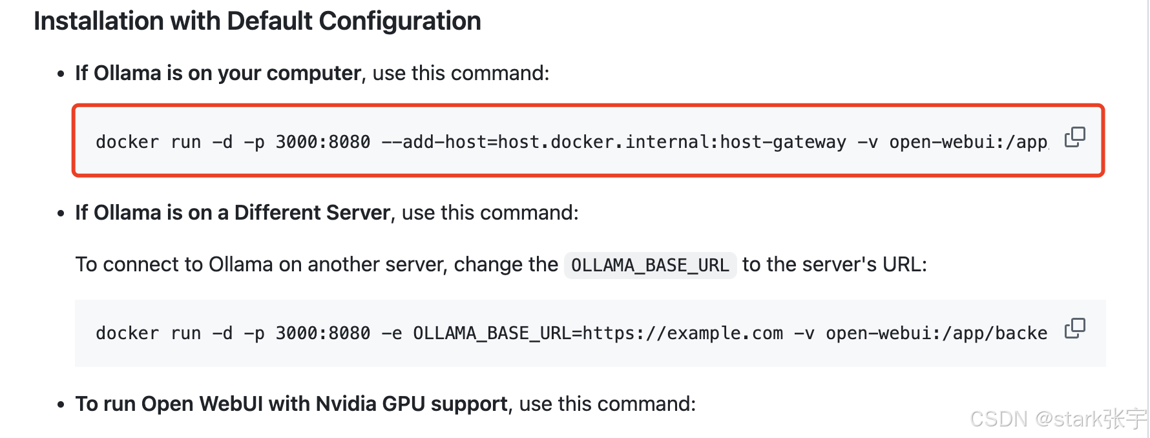Viewport: 1150px width, 438px height.
Task: Click the inline OLLAMA_BASE_URL code label
Action: click(x=649, y=266)
